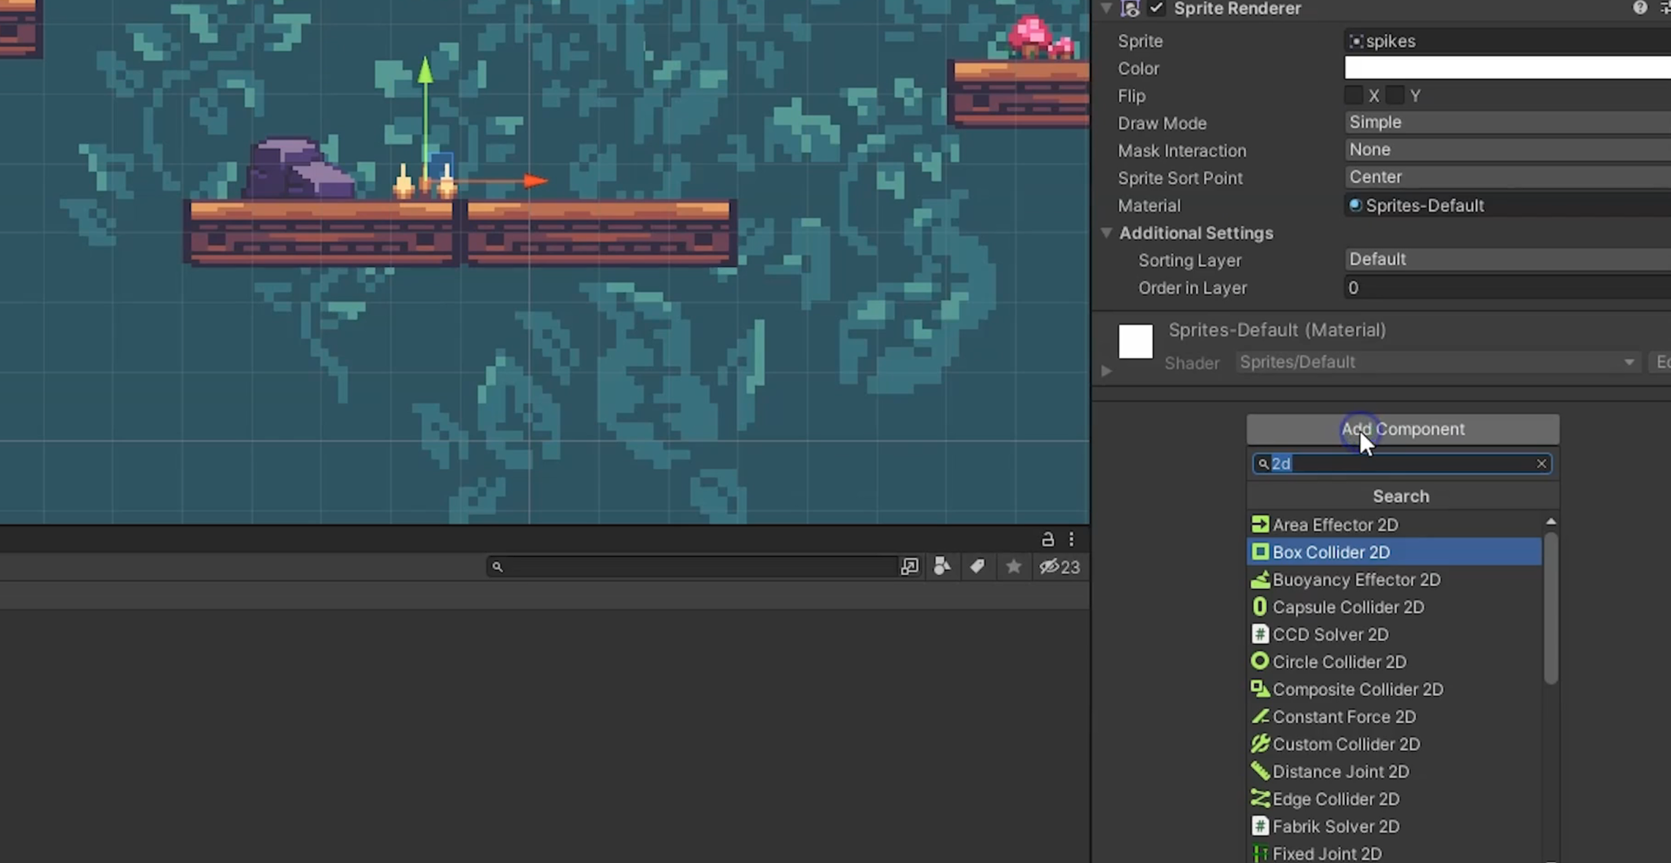Toggle hidden packages visibility count icon
Screen dimensions: 1671x863
tap(1058, 566)
